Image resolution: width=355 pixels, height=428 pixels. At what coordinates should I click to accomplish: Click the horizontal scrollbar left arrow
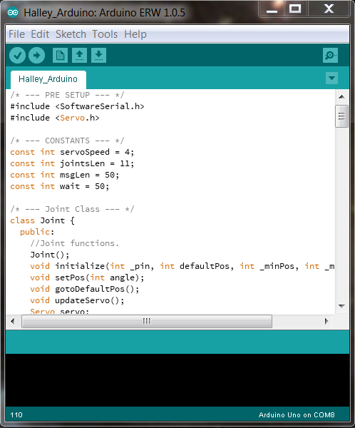(x=13, y=321)
